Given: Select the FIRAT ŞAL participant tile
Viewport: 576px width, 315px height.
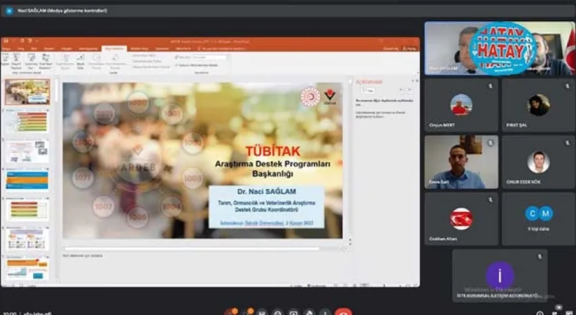Looking at the screenshot, I should 539,105.
